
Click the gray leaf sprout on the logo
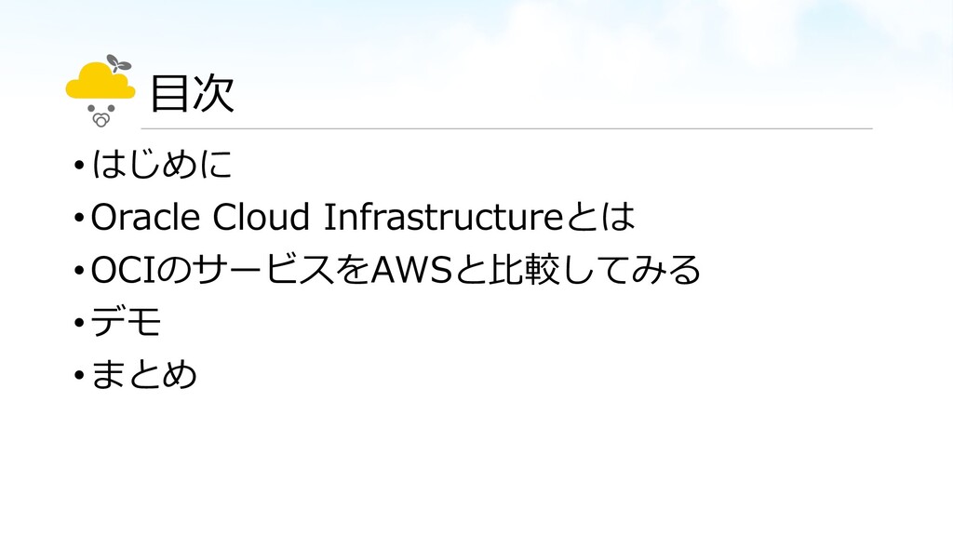(119, 63)
